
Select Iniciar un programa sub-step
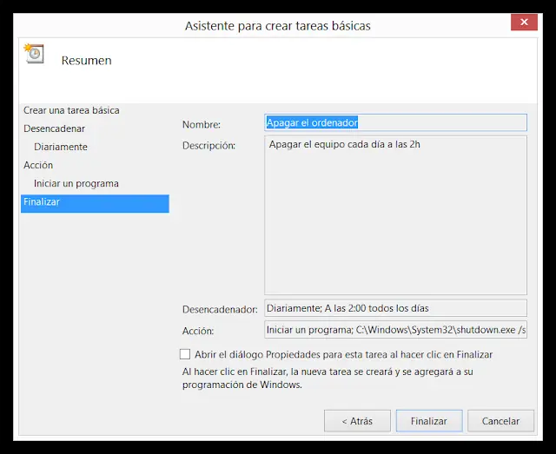click(76, 183)
